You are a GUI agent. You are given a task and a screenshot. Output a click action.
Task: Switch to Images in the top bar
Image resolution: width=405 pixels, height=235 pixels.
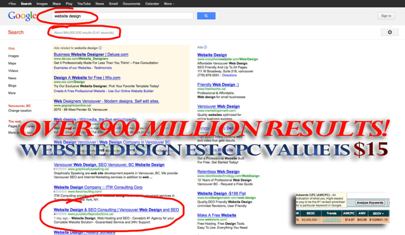[x=42, y=4]
